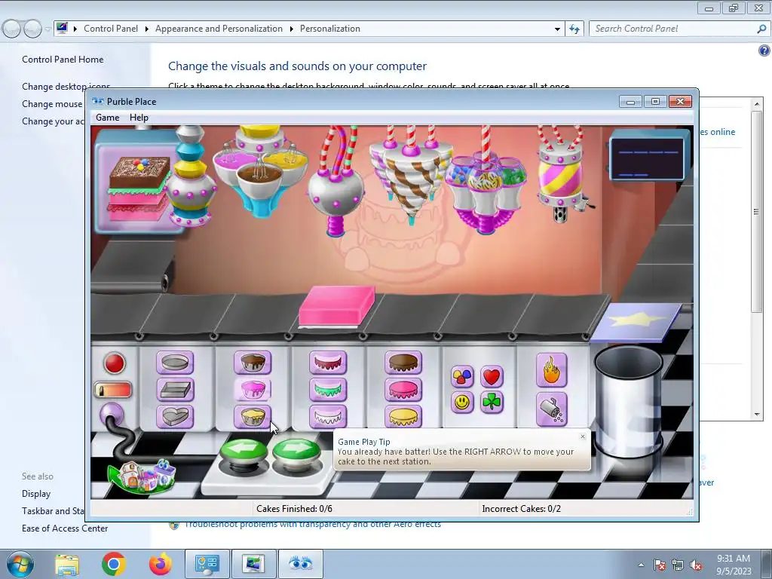Choose the pink strawberry batter bowl
Image resolution: width=772 pixels, height=579 pixels.
pos(253,390)
